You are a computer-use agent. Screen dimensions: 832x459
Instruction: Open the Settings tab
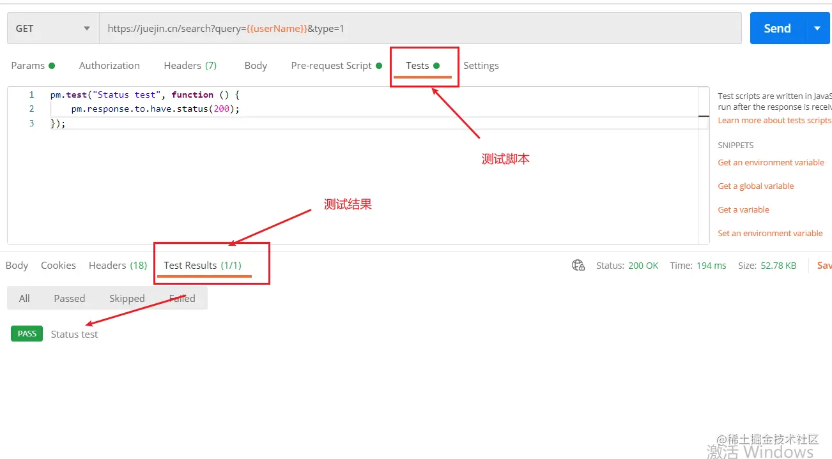coord(481,66)
